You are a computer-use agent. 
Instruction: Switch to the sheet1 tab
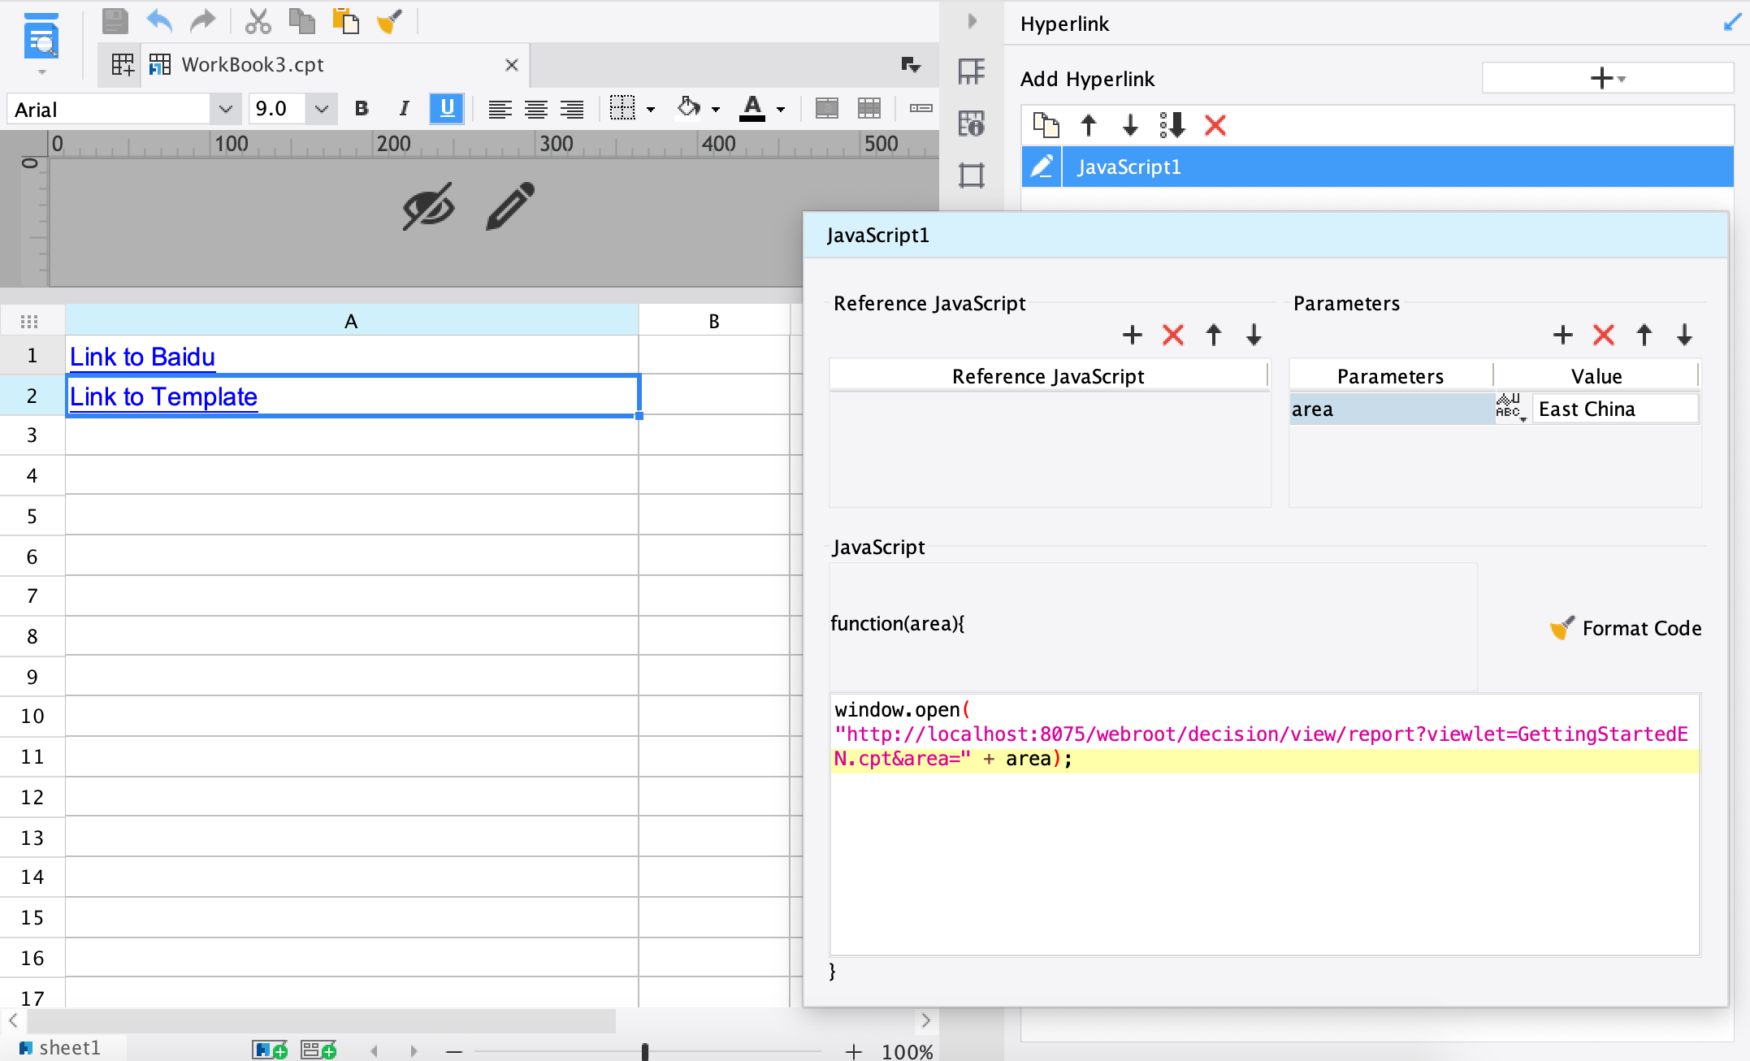60,1048
